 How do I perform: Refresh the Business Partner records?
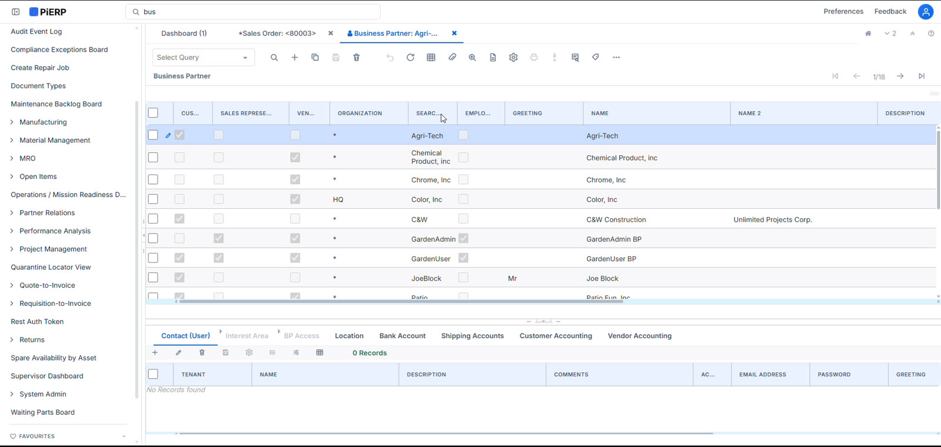click(x=411, y=58)
